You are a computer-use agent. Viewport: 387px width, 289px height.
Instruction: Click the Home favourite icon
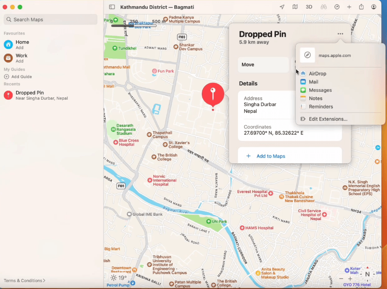[x=8, y=44]
